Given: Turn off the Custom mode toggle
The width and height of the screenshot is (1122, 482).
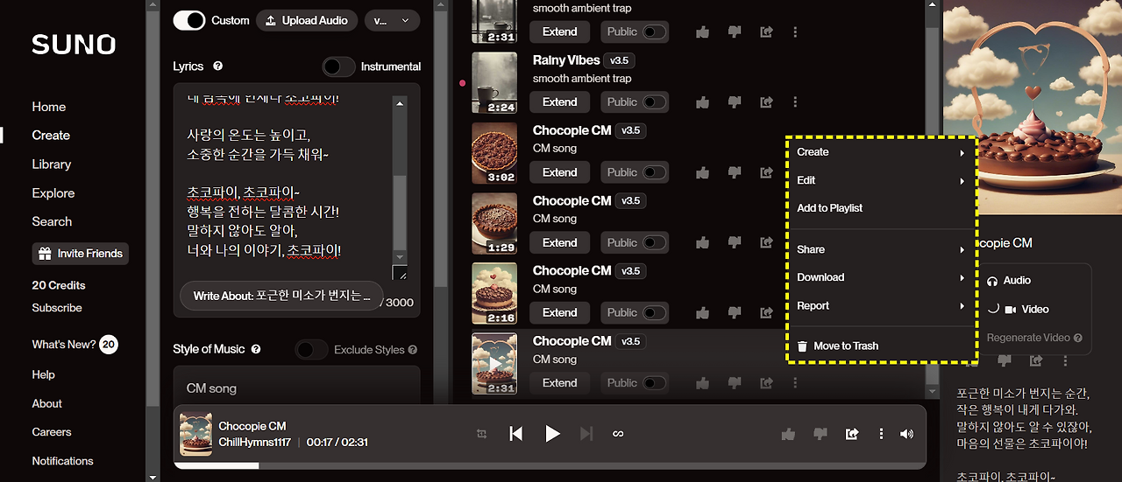Looking at the screenshot, I should coord(188,20).
